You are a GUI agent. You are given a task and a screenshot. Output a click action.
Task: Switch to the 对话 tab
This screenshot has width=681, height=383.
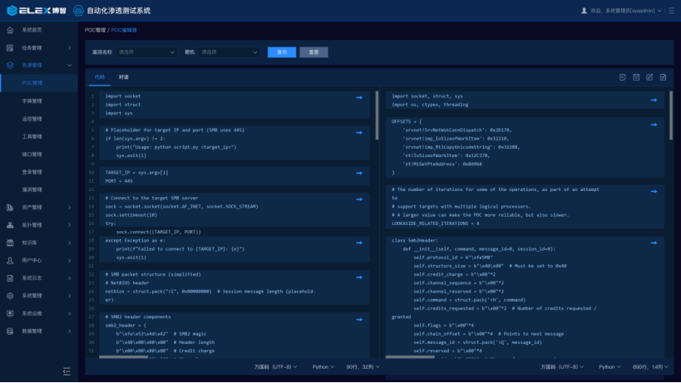click(123, 77)
